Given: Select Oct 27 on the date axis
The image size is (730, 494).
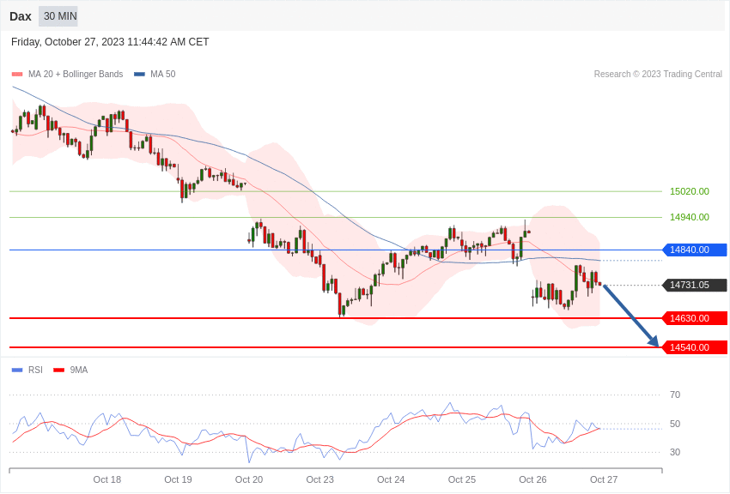Looking at the screenshot, I should [x=604, y=479].
